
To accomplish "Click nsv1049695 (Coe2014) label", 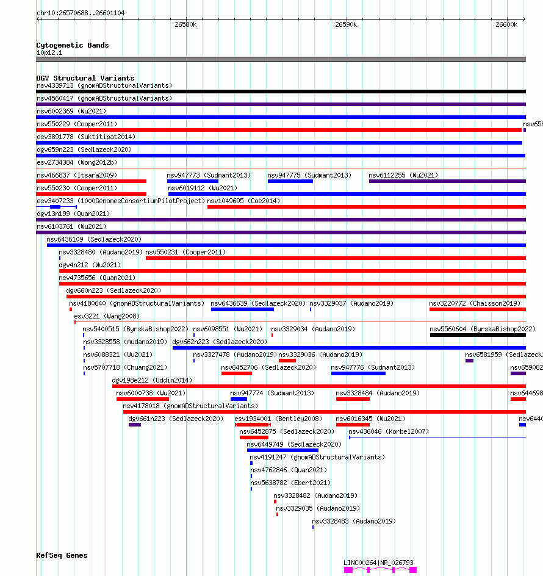I will [243, 201].
